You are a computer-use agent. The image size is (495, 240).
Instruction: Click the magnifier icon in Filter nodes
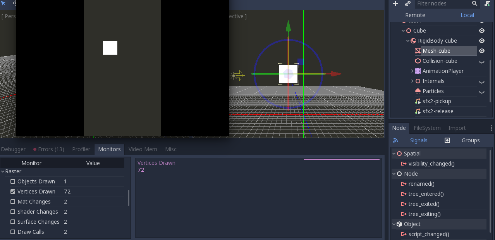(474, 3)
